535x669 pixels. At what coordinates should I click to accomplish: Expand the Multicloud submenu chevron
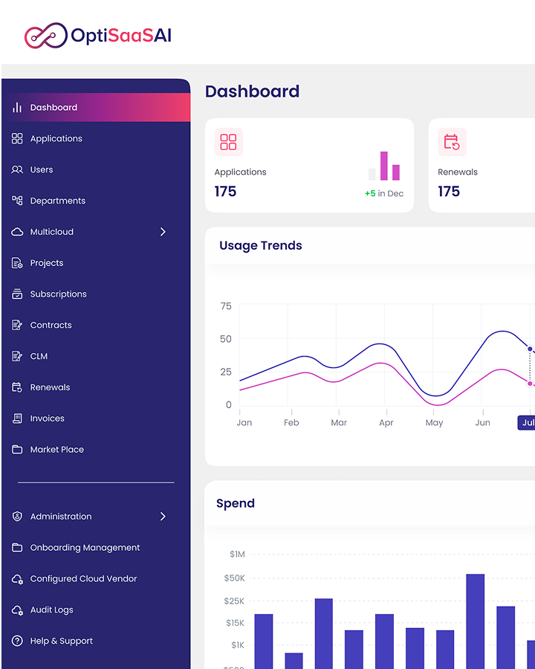(x=163, y=232)
